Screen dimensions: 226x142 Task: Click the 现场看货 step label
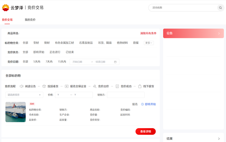[53, 86]
